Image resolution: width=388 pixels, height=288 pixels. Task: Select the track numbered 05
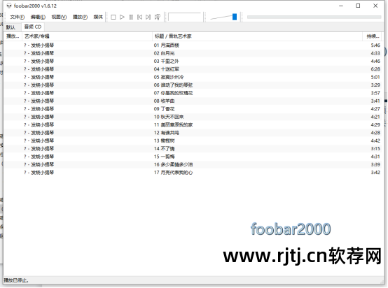tap(193, 77)
